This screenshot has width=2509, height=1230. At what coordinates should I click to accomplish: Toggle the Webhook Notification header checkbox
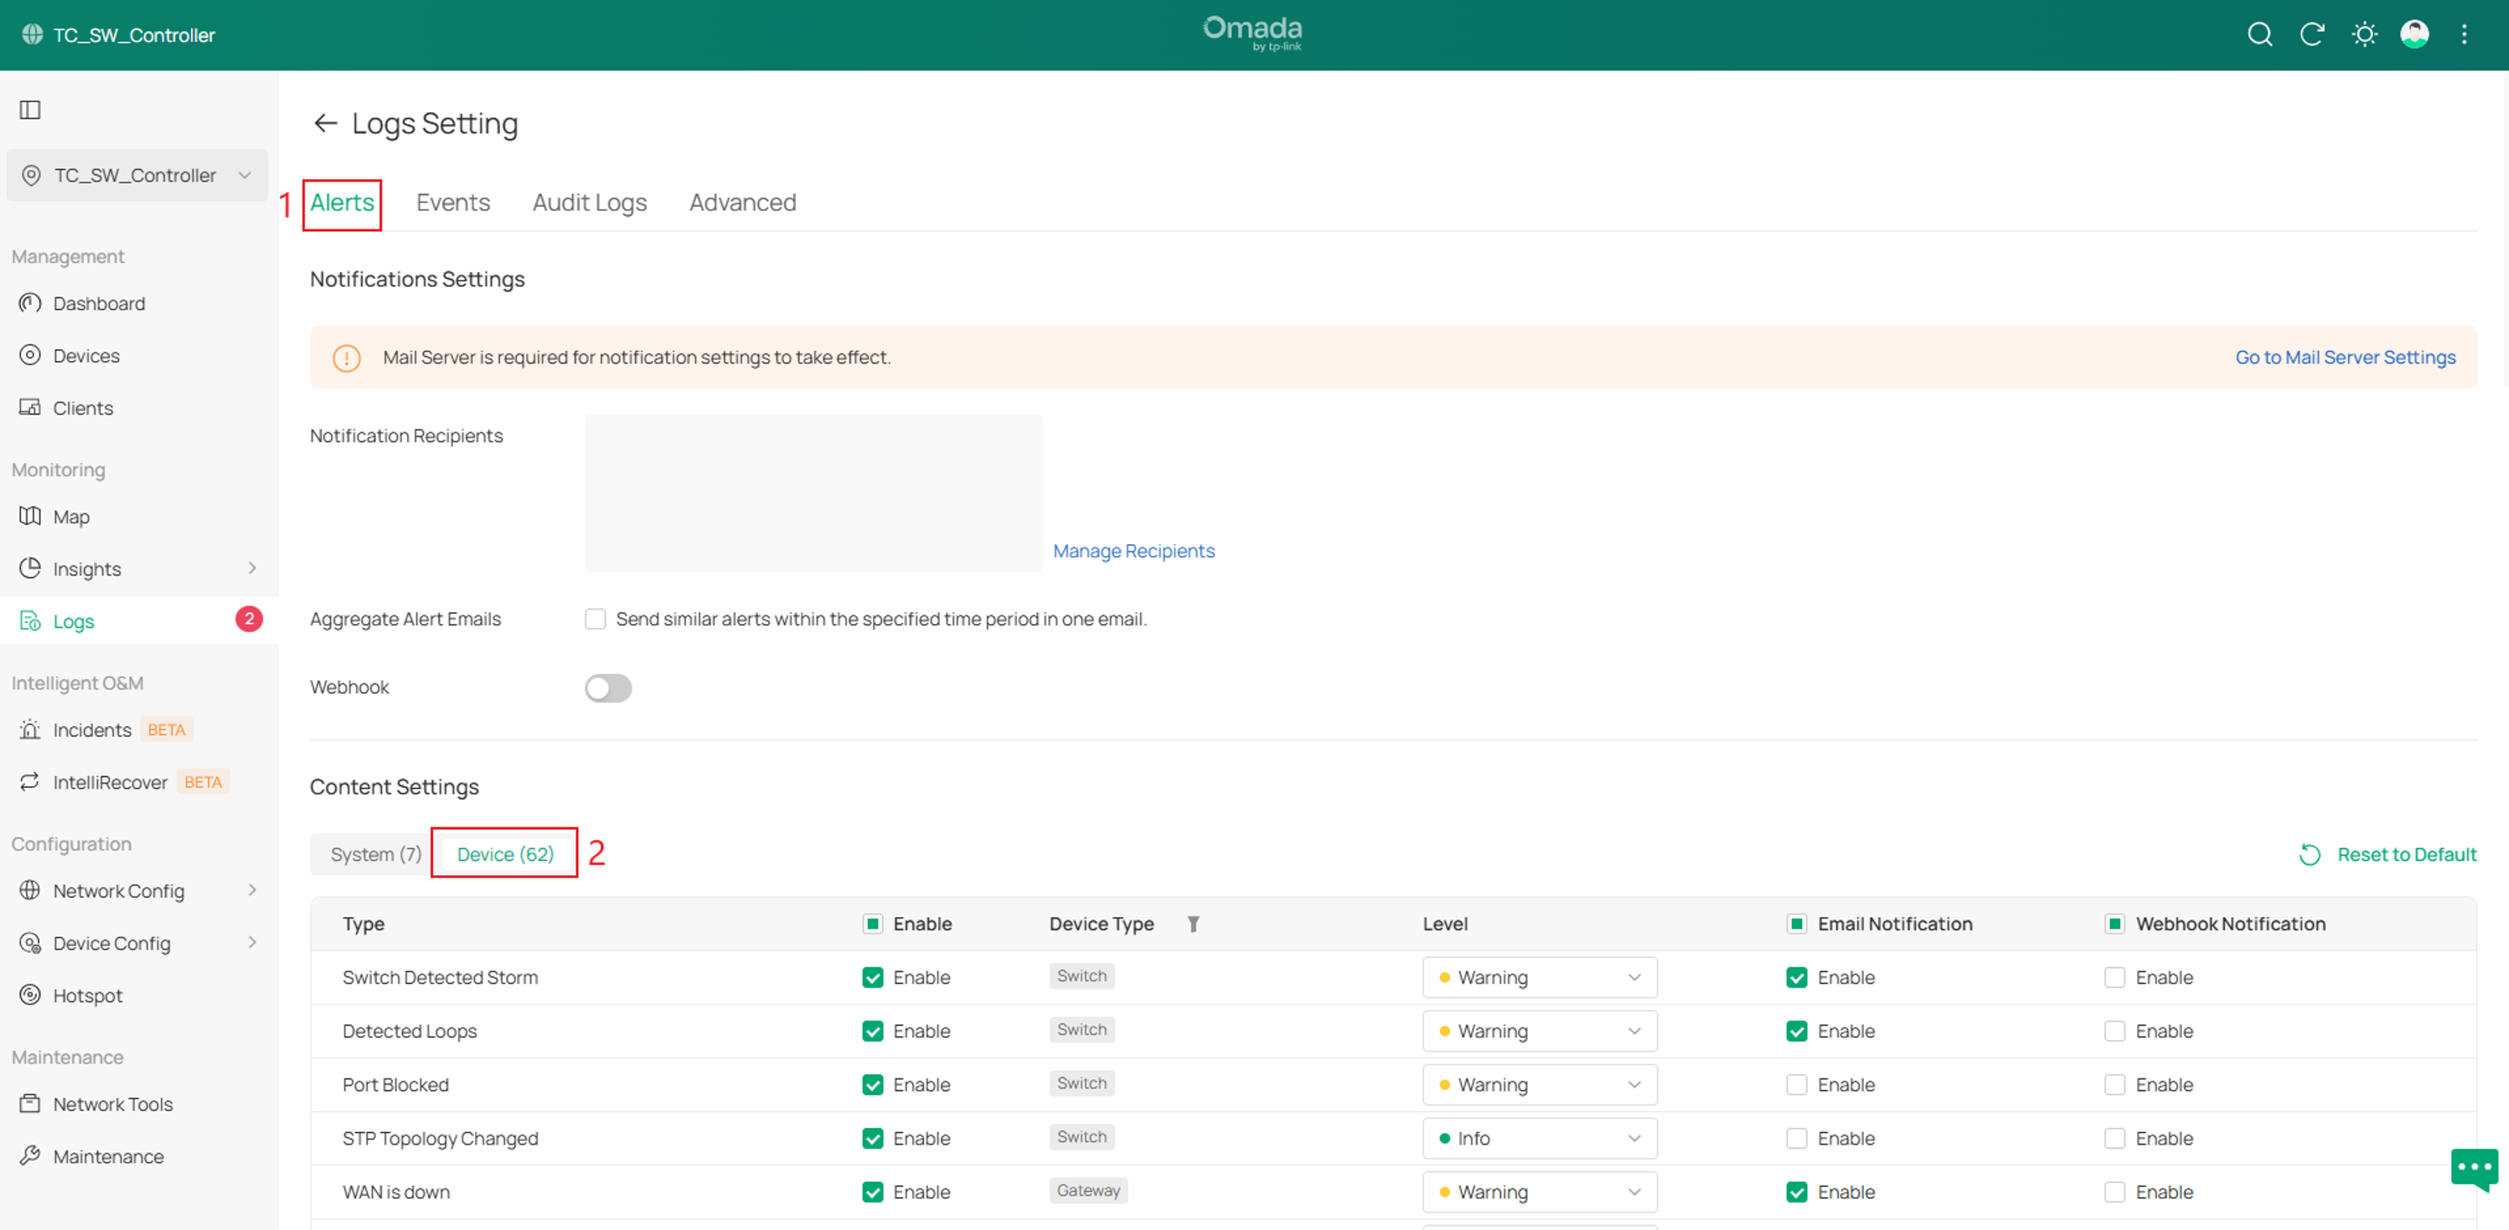tap(2114, 924)
